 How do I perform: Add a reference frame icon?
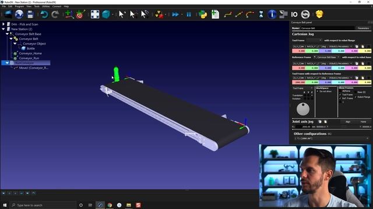[69, 15]
